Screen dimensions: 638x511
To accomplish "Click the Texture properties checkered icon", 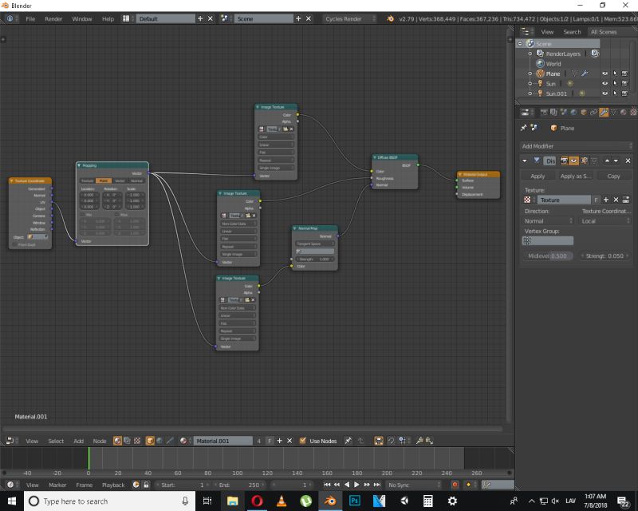I will [x=632, y=113].
